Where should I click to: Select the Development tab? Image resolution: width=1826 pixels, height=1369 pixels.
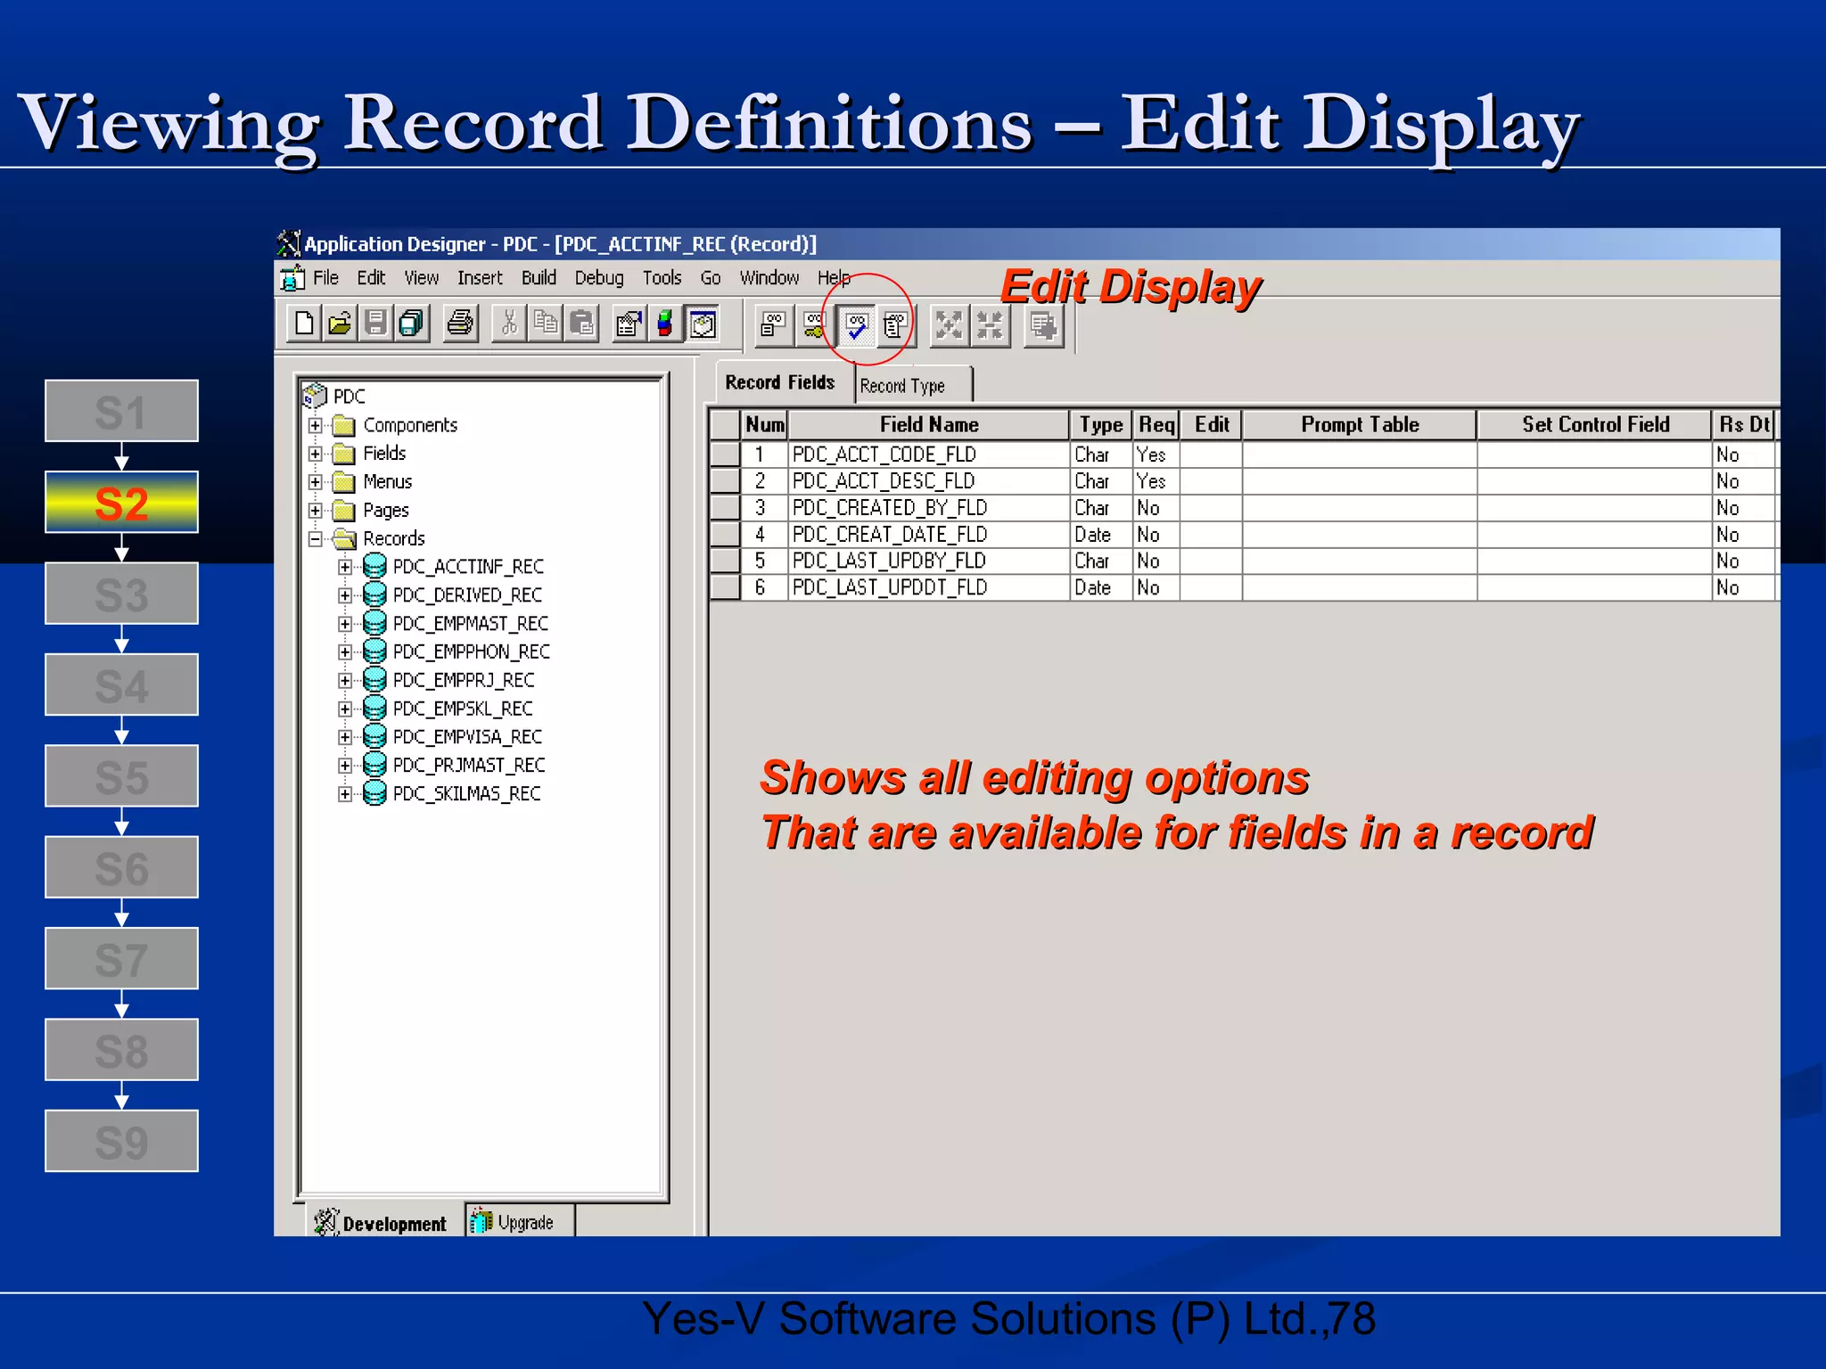[x=383, y=1223]
